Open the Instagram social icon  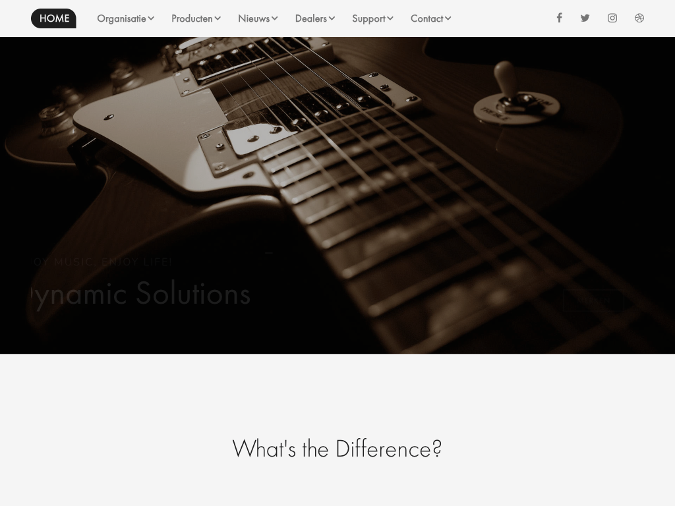click(612, 18)
